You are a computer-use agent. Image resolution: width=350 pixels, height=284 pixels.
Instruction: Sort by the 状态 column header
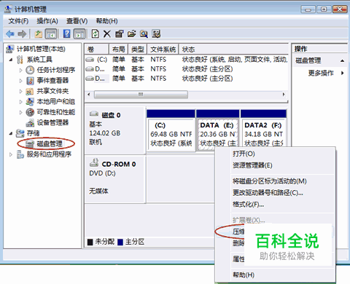coord(233,50)
